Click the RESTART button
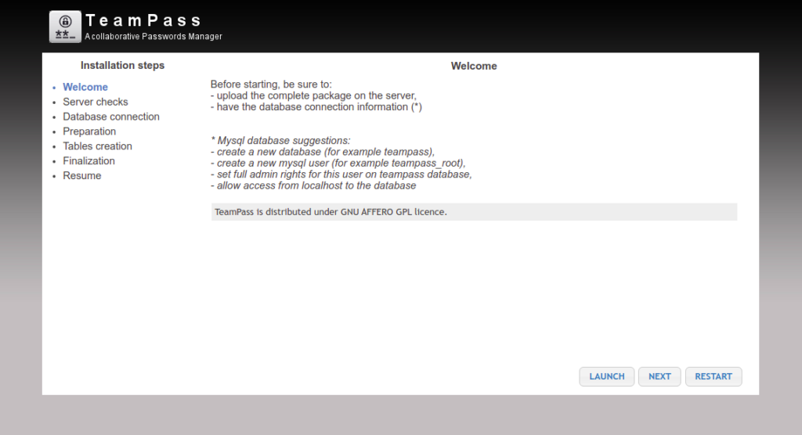Viewport: 802px width, 435px height. pyautogui.click(x=713, y=377)
